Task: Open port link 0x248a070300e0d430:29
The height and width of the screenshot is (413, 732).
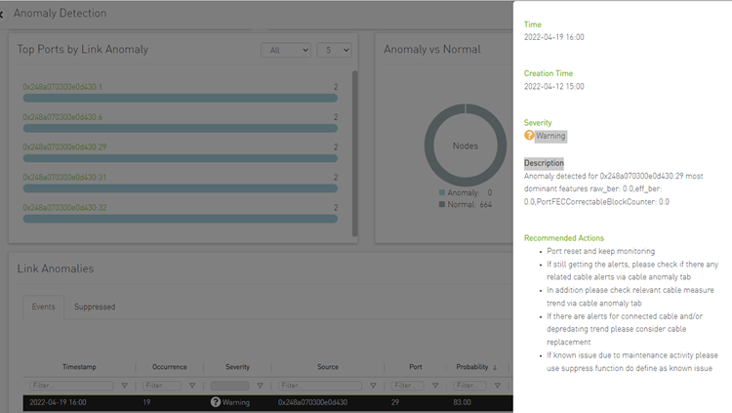Action: pos(64,147)
